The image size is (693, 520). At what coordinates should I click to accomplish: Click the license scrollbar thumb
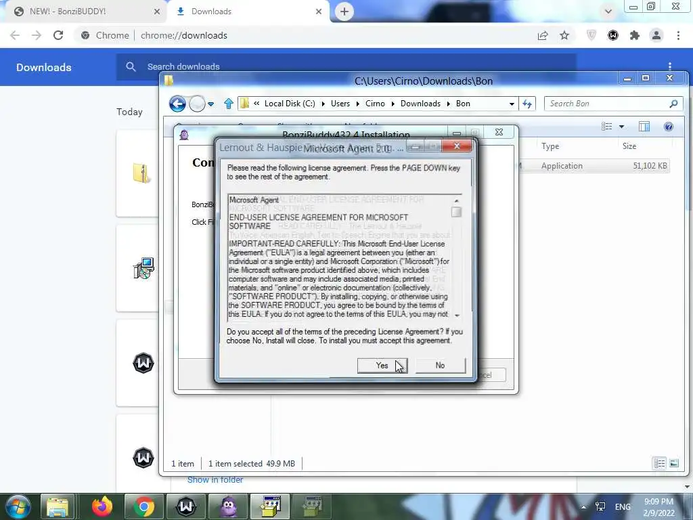(x=457, y=212)
